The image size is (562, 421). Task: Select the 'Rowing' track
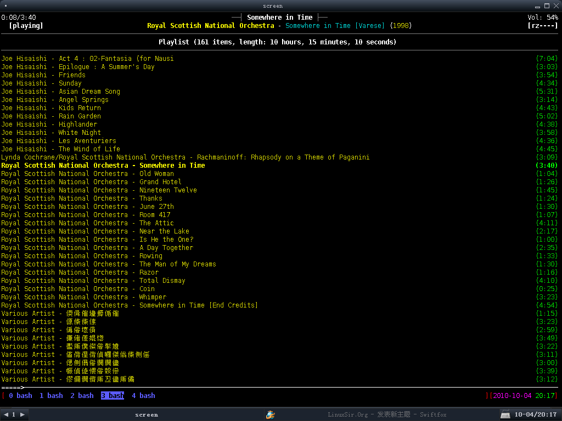[x=279, y=256]
